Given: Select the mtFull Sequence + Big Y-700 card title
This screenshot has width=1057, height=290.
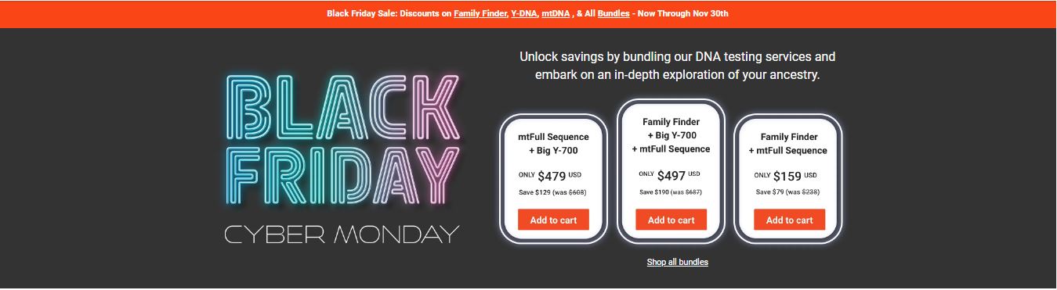Looking at the screenshot, I should [553, 144].
